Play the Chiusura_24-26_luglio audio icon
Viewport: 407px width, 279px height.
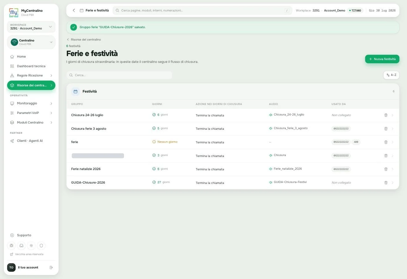point(271,115)
